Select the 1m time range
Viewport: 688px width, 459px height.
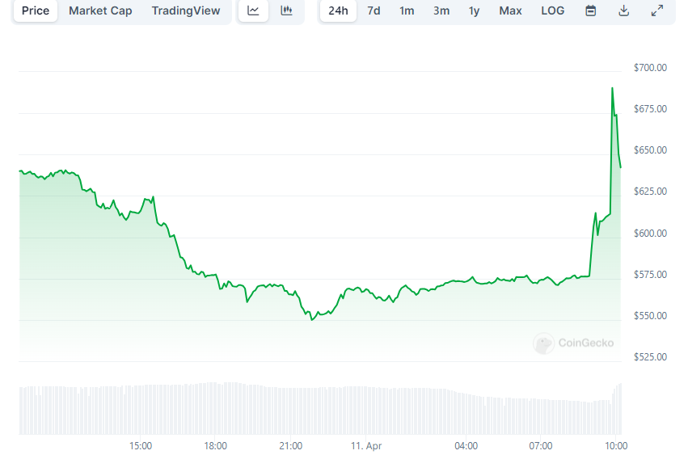click(x=407, y=11)
